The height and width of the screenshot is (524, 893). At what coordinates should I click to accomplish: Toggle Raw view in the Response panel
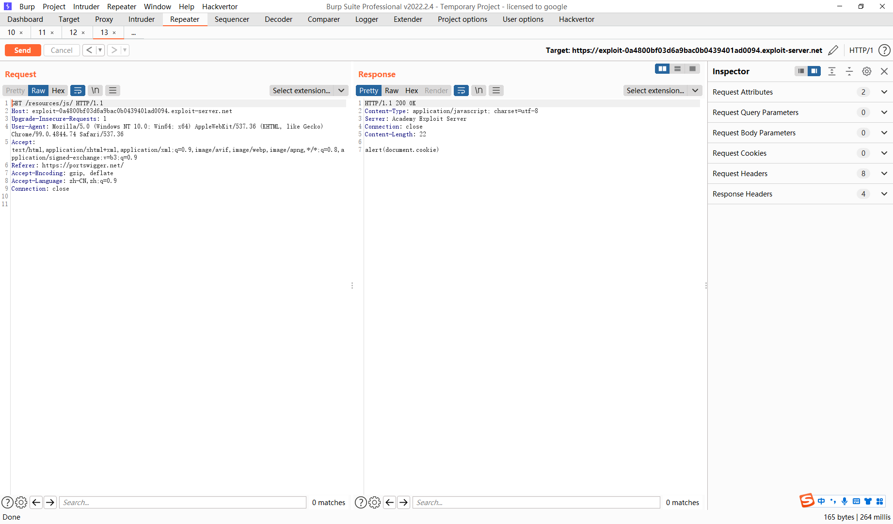[391, 90]
